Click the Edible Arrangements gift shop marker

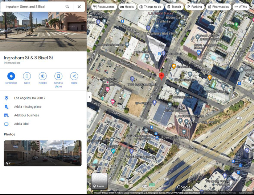coord(198,52)
